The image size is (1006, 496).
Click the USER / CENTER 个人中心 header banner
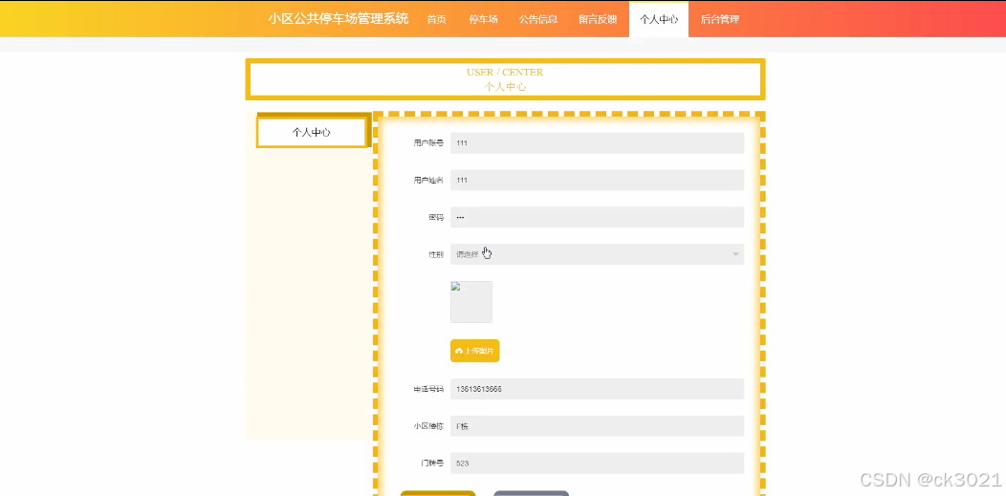505,79
